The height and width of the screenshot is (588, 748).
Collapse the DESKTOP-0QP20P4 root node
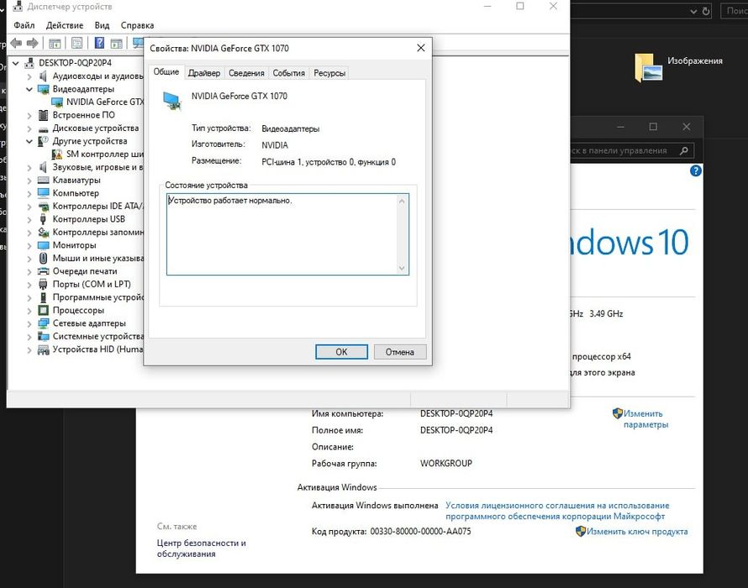(16, 63)
